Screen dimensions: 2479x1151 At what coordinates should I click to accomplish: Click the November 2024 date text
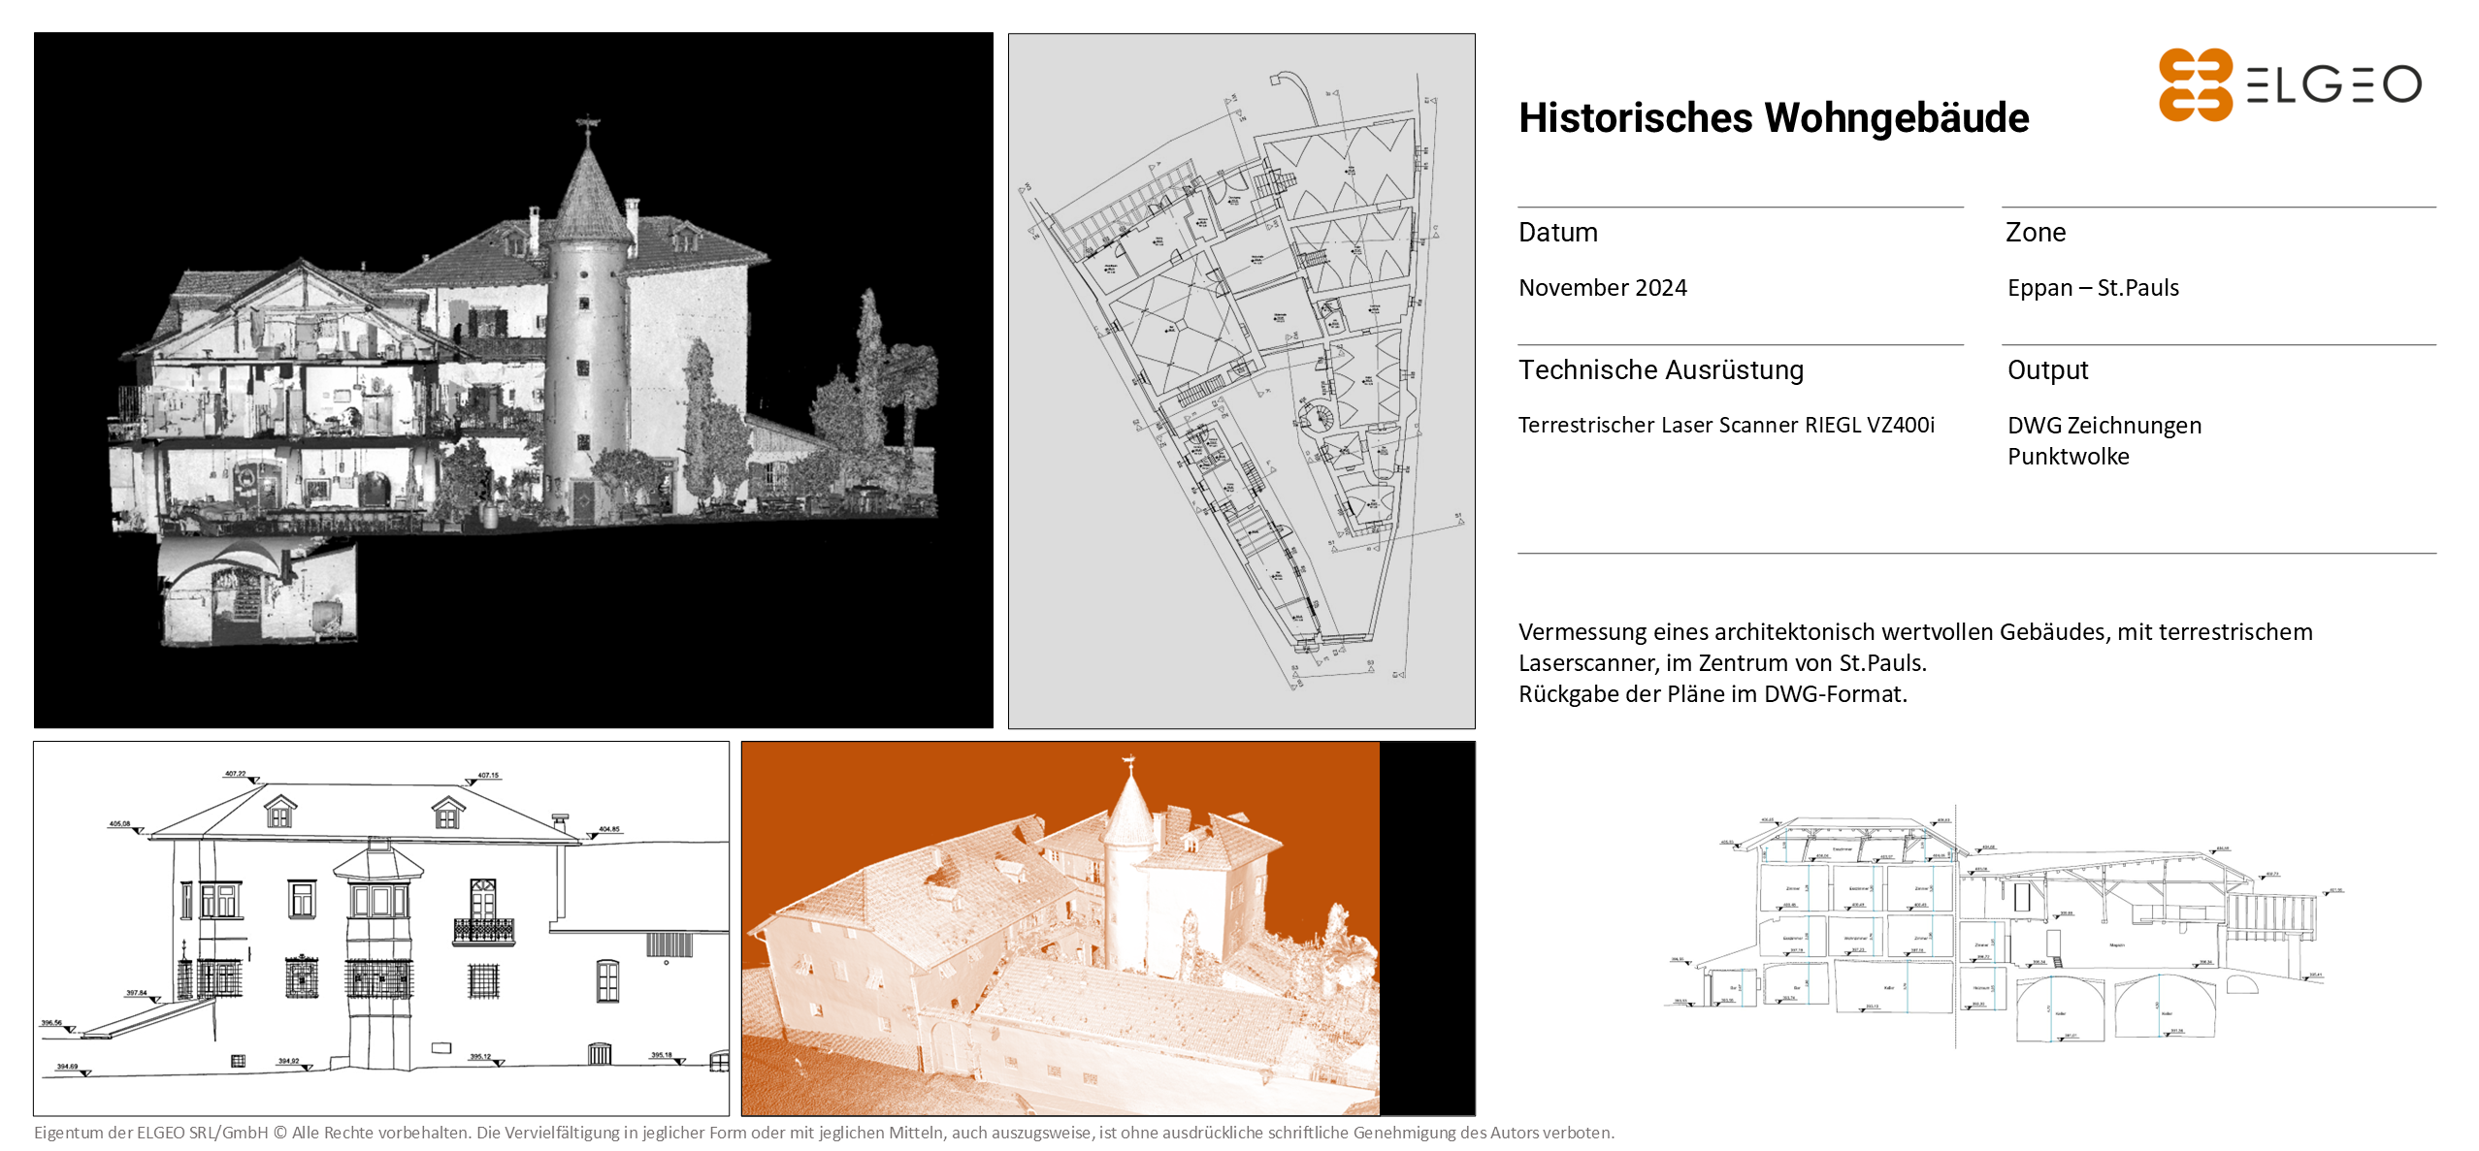tap(1602, 288)
